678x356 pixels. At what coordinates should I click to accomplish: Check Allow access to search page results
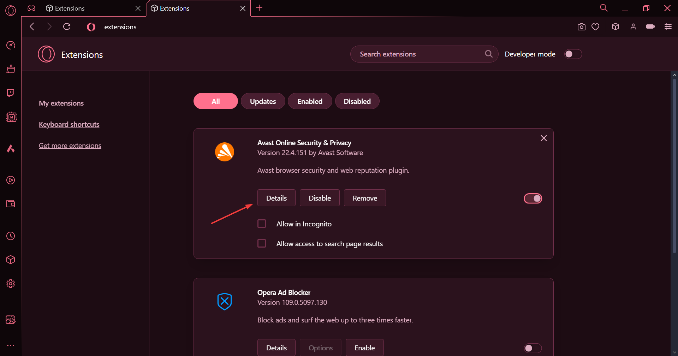click(x=262, y=243)
